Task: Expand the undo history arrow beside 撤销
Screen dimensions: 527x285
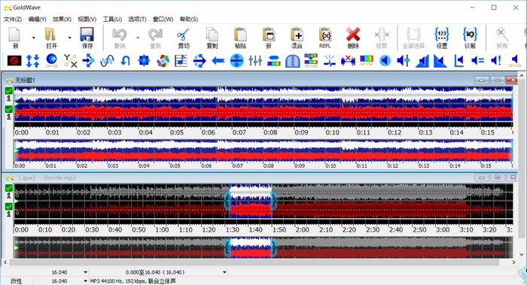Action: tap(138, 38)
